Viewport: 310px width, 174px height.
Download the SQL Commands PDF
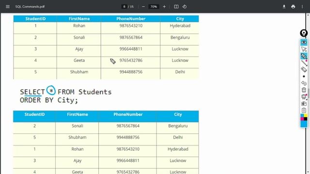pyautogui.click(x=284, y=6)
